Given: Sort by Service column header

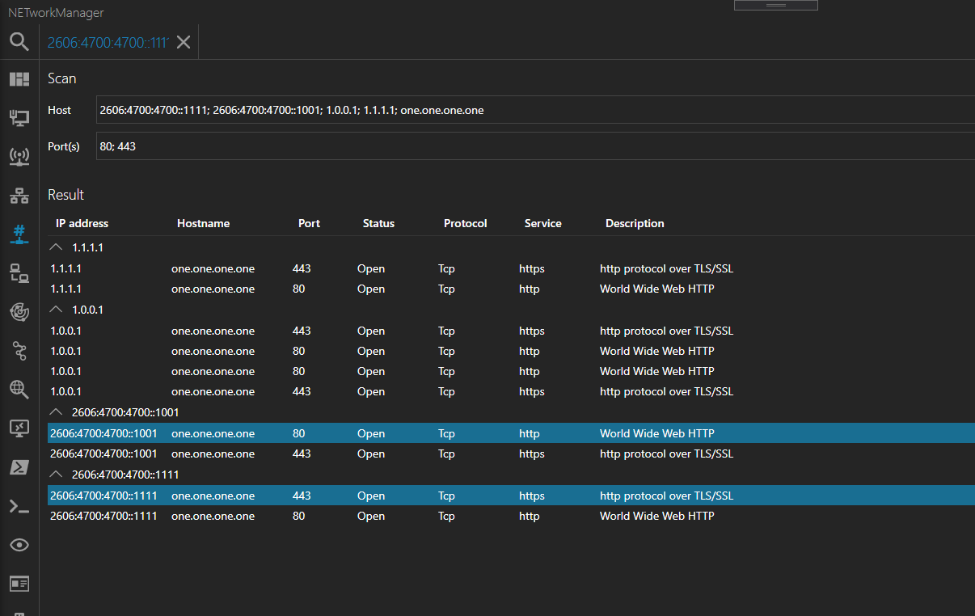Looking at the screenshot, I should point(542,223).
